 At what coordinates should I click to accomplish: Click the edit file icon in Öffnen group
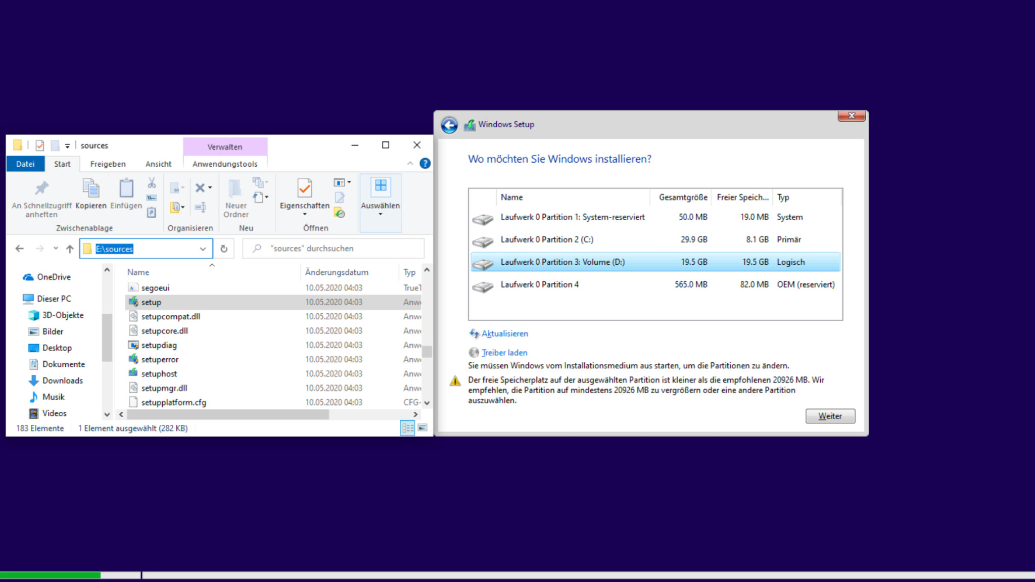tap(340, 198)
